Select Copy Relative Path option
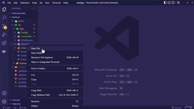Viewport: 194px width, 109px height. point(55,95)
